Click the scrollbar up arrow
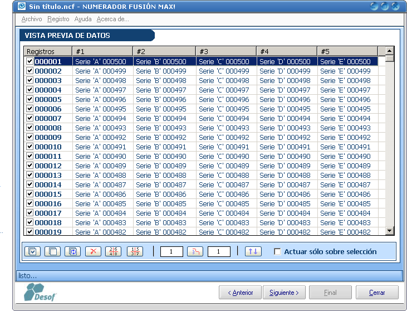407x311 pixels. click(390, 51)
